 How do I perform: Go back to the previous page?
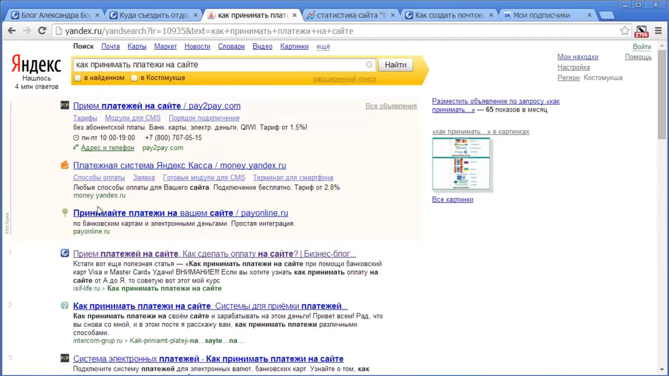11,31
